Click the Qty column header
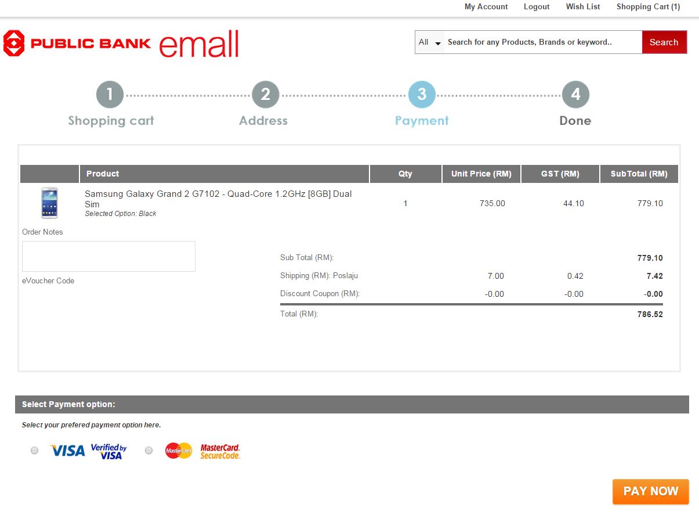The width and height of the screenshot is (699, 518). [405, 174]
